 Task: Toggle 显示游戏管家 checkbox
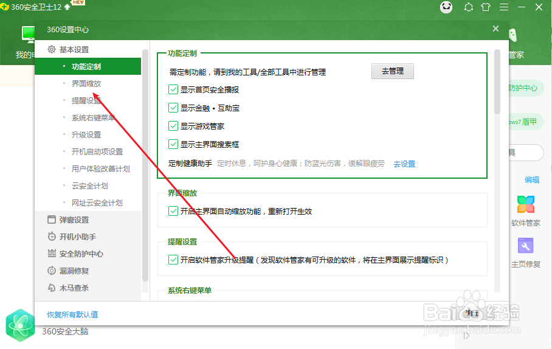[x=173, y=126]
